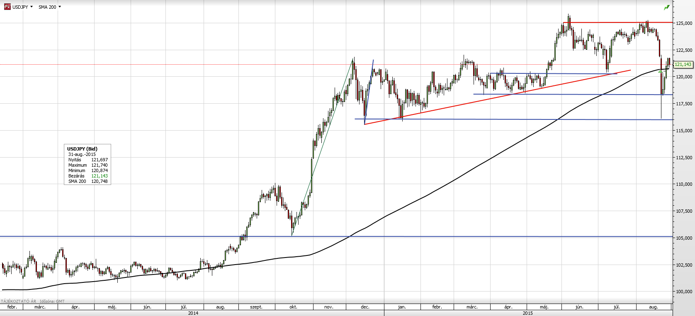Click the szept. month label
This screenshot has width=695, height=316.
256,307
